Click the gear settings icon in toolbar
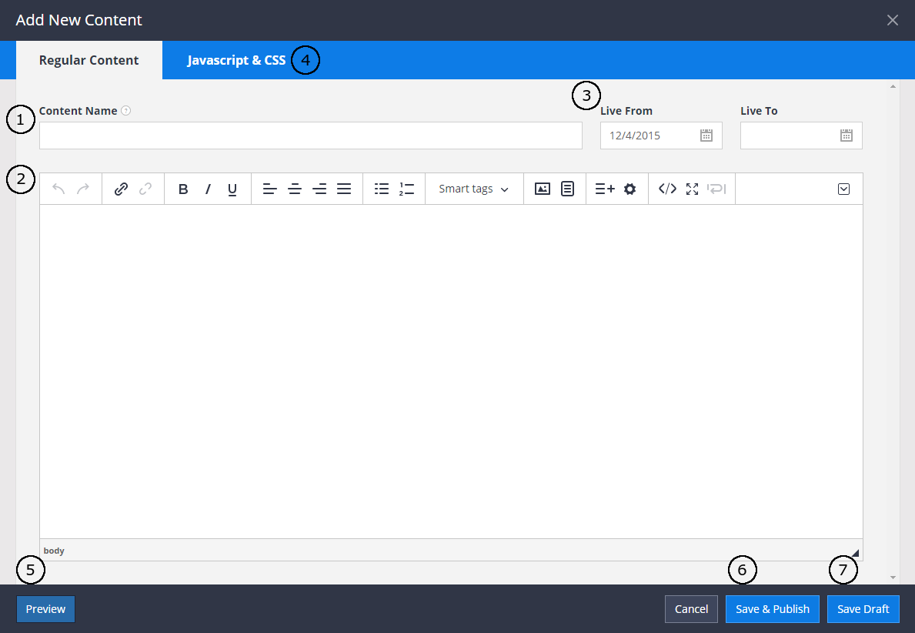The width and height of the screenshot is (915, 633). 629,189
